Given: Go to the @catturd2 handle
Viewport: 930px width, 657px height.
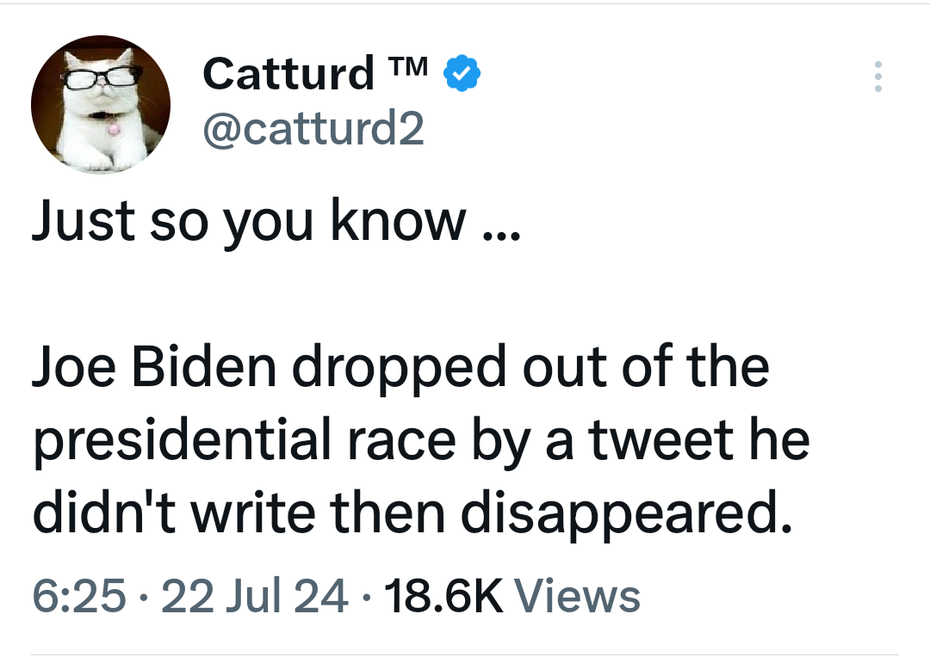Looking at the screenshot, I should [x=313, y=129].
